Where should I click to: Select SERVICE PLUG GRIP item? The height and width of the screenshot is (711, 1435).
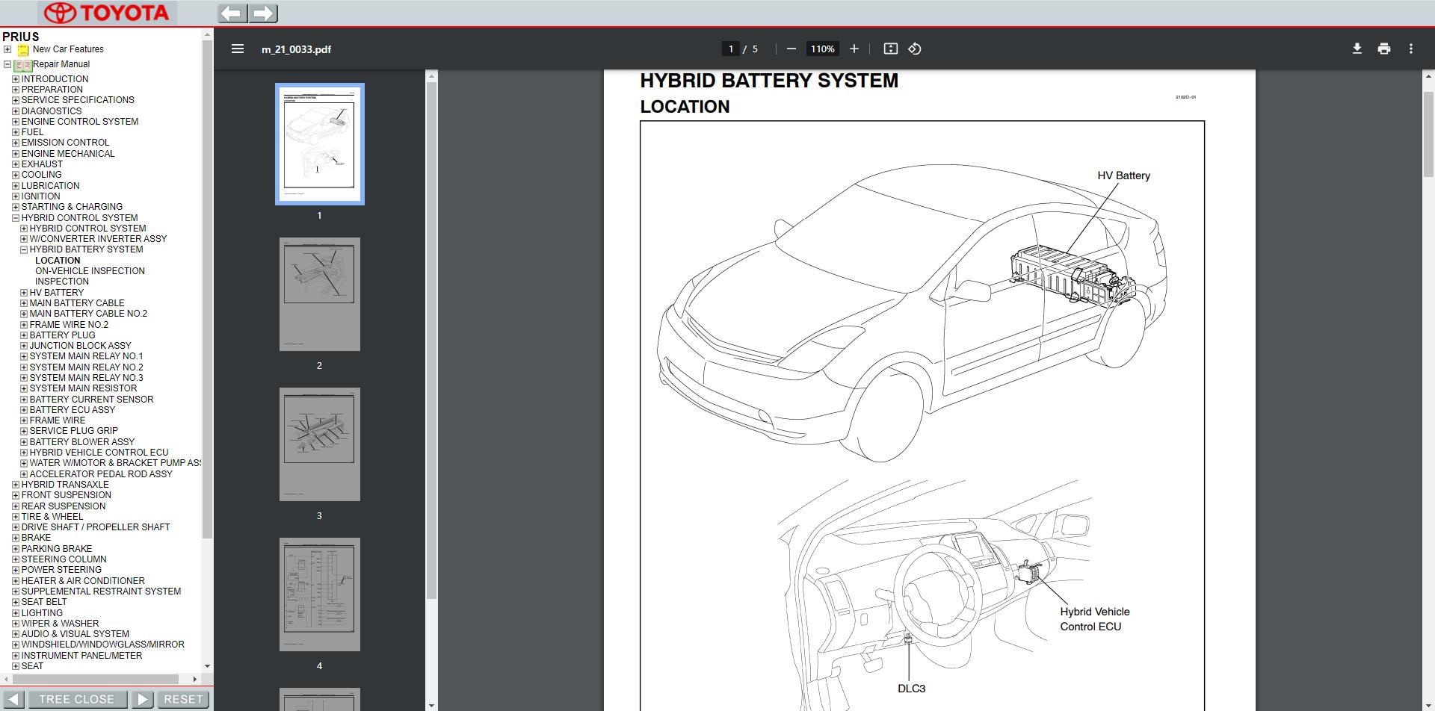73,431
